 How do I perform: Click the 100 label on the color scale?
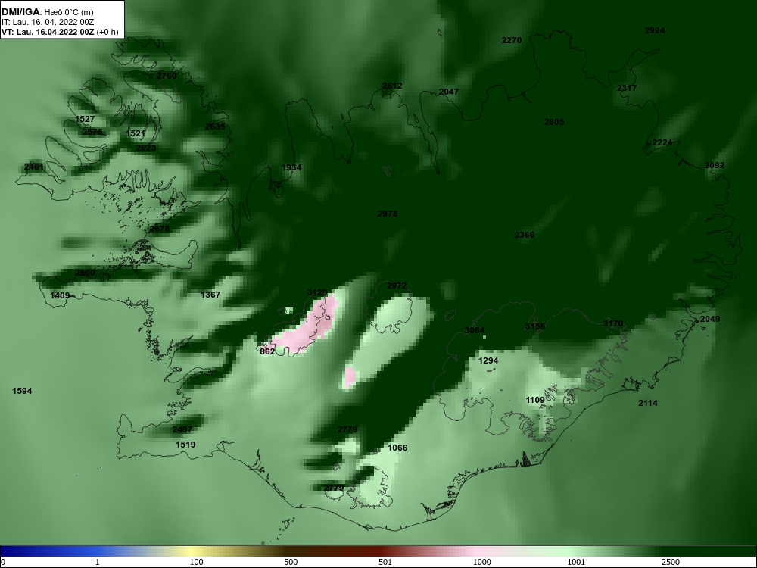(196, 562)
